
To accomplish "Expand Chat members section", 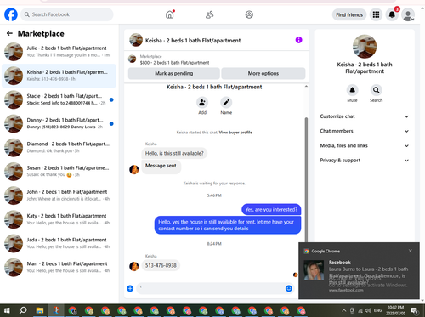I will tap(365, 131).
